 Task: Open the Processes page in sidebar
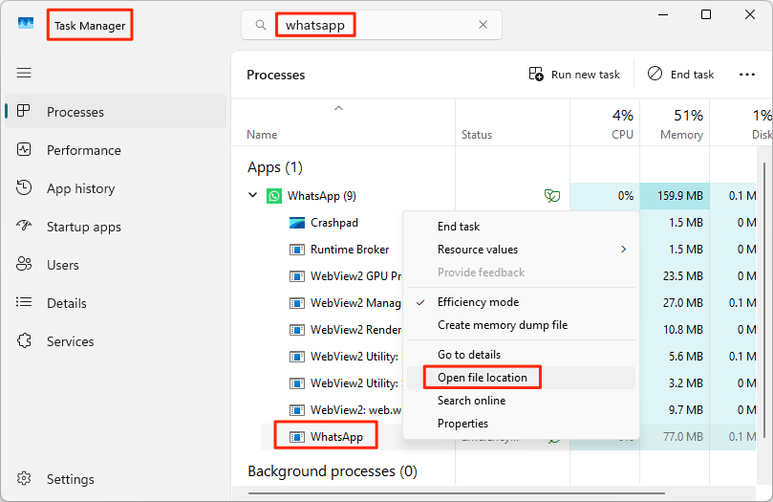[116, 112]
